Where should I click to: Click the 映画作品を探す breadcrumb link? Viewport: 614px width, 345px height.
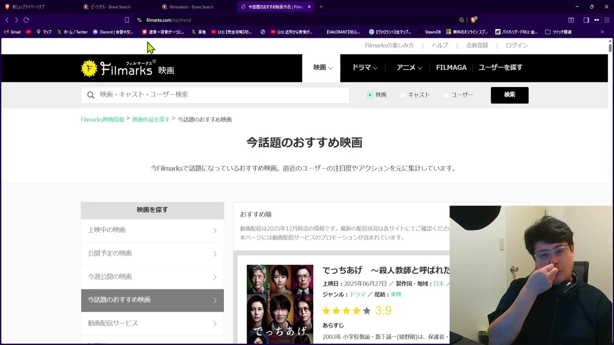[151, 119]
